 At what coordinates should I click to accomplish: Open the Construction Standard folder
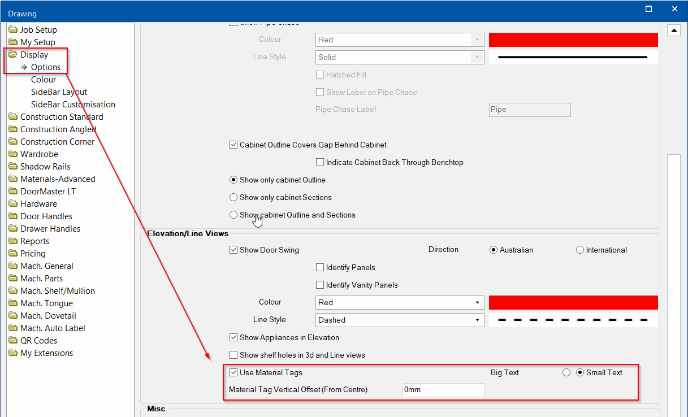[x=56, y=117]
